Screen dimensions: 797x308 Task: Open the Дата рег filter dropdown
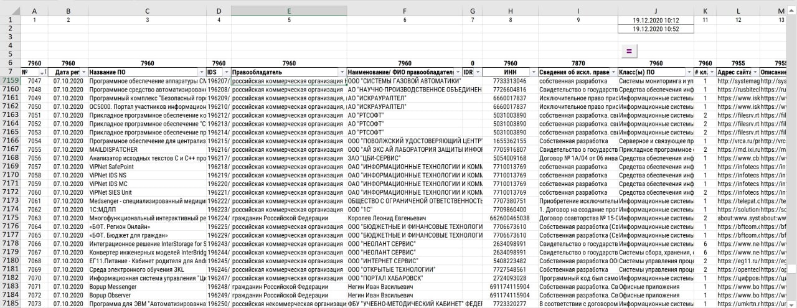pos(83,72)
